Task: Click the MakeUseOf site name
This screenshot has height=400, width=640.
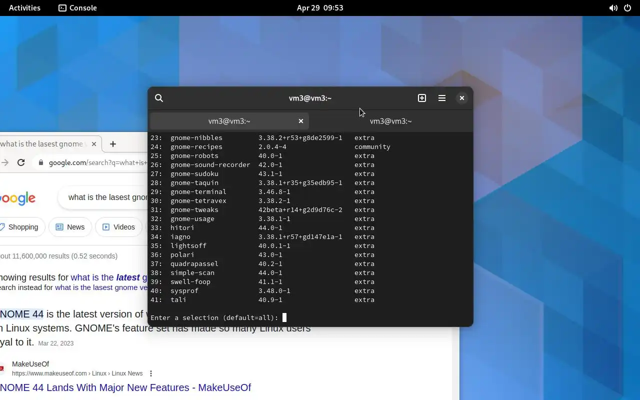Action: click(30, 364)
